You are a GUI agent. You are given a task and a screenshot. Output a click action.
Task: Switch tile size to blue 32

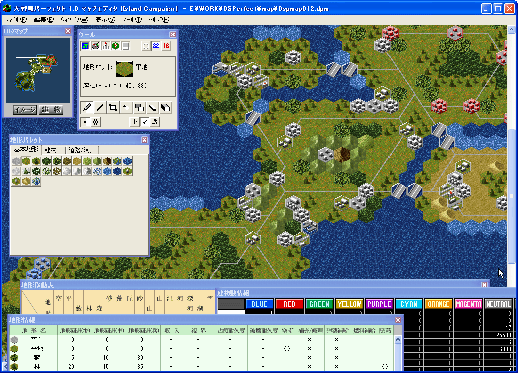pos(156,46)
